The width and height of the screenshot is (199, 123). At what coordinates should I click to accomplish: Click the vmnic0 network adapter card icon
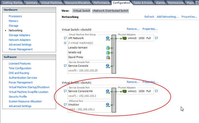(124, 38)
